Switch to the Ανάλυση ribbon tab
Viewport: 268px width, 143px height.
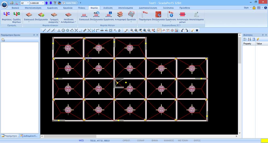(x=108, y=8)
